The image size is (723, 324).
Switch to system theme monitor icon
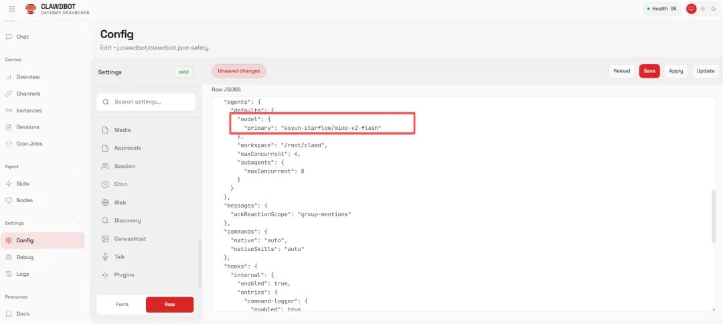[692, 9]
